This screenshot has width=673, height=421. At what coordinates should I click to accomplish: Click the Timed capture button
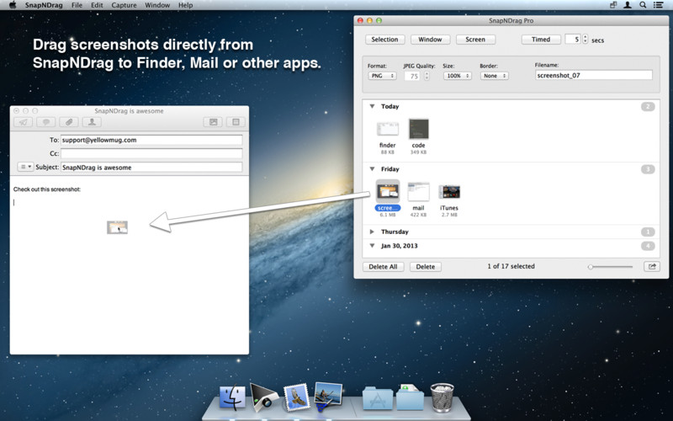[541, 40]
